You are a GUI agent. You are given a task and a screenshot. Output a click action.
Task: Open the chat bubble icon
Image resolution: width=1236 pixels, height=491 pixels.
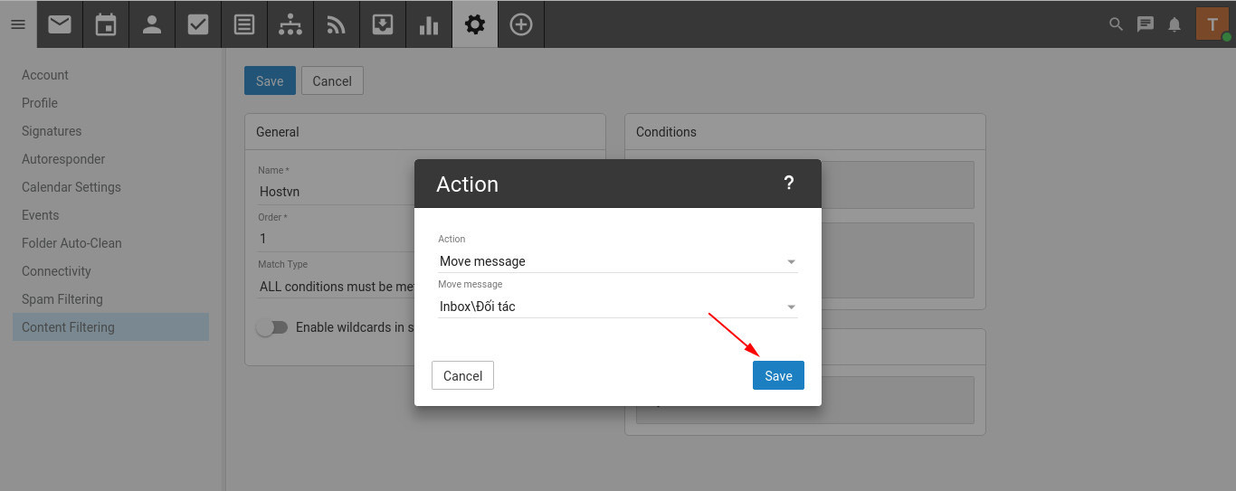[x=1146, y=24]
